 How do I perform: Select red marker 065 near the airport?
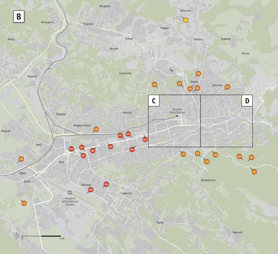91,190
